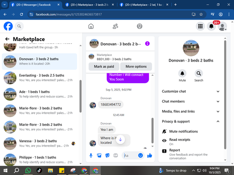234x175 pixels.
Task: Click More options button
Action: (136, 67)
